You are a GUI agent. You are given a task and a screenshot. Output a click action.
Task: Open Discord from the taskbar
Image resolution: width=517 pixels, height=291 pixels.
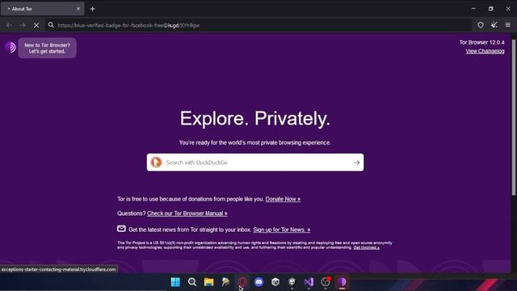coord(258,282)
